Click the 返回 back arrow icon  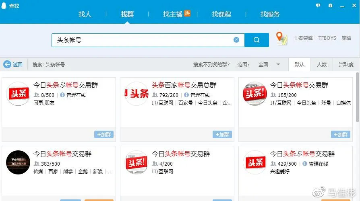tap(7, 64)
